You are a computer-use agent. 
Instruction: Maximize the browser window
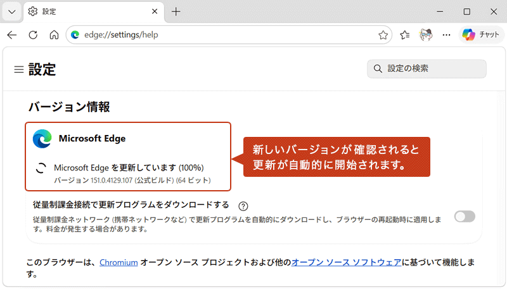click(x=466, y=11)
